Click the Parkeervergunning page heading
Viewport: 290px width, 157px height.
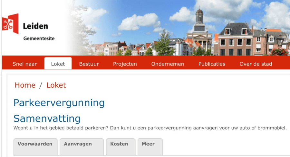[x=59, y=103]
